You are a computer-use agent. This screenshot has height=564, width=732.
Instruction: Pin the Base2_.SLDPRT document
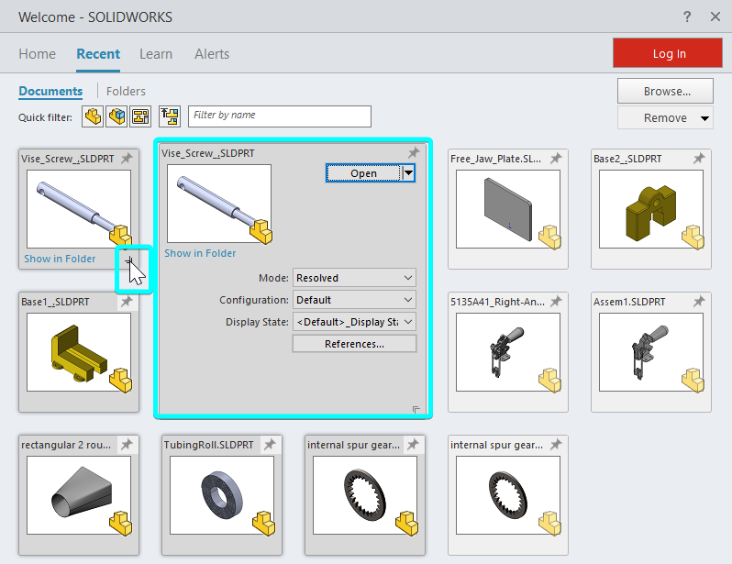(x=699, y=159)
